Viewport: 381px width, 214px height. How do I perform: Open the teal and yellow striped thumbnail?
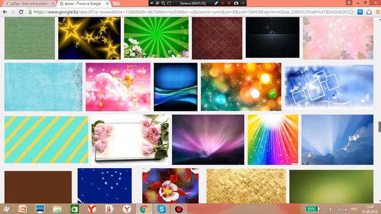(x=46, y=140)
